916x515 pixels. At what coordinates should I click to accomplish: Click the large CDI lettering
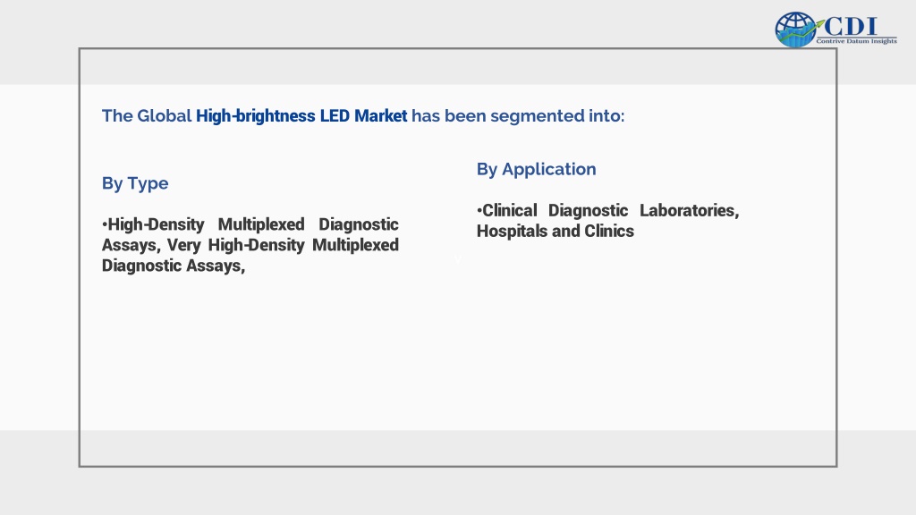point(852,26)
